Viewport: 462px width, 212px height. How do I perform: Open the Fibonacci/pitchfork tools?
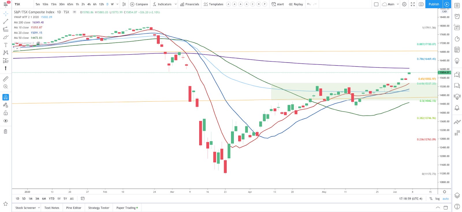pyautogui.click(x=5, y=29)
